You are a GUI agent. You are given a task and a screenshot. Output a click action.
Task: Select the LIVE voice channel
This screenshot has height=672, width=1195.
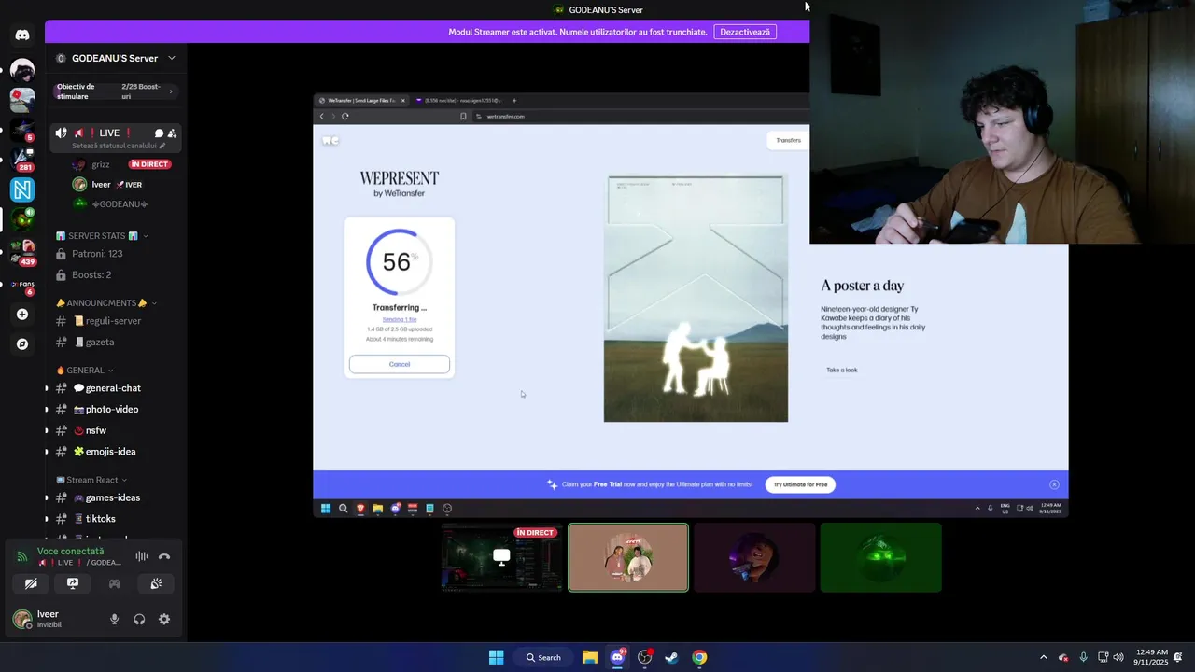[116, 138]
